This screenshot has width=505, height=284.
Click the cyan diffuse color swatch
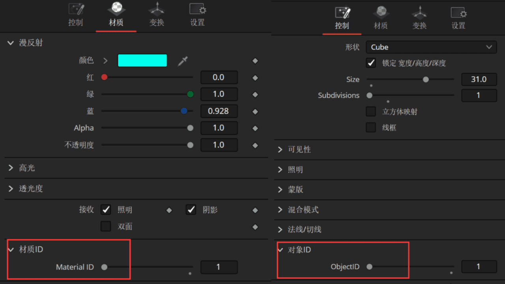142,60
